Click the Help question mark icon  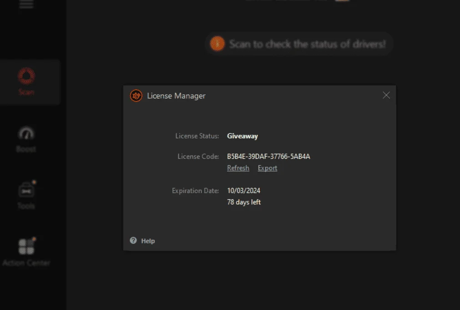pos(133,240)
